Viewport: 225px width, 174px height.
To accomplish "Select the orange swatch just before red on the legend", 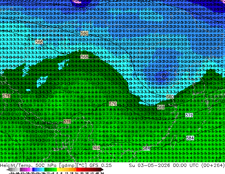I will tap(75, 169).
